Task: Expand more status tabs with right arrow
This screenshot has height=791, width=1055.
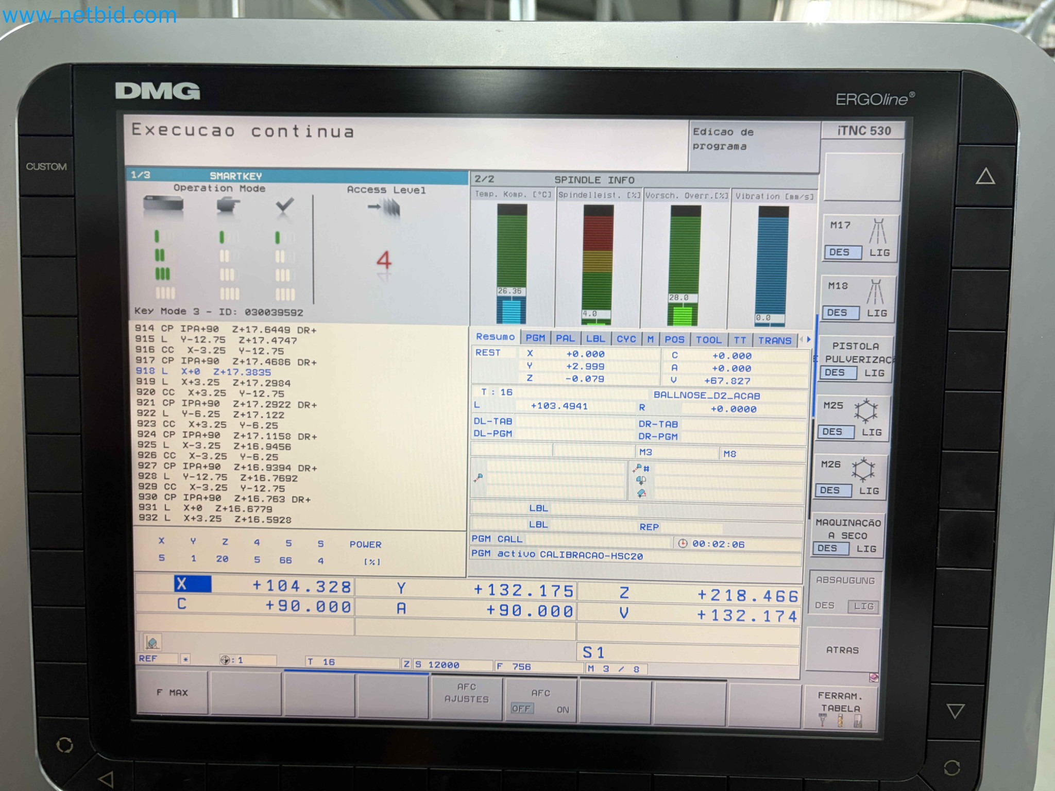Action: (808, 339)
